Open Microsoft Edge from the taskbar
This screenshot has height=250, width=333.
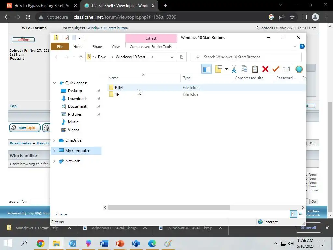pos(152,243)
